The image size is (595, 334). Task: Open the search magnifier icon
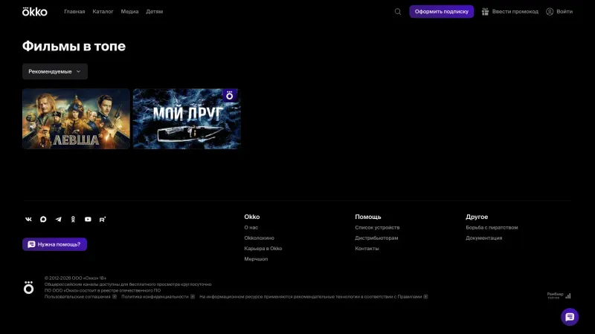[398, 12]
